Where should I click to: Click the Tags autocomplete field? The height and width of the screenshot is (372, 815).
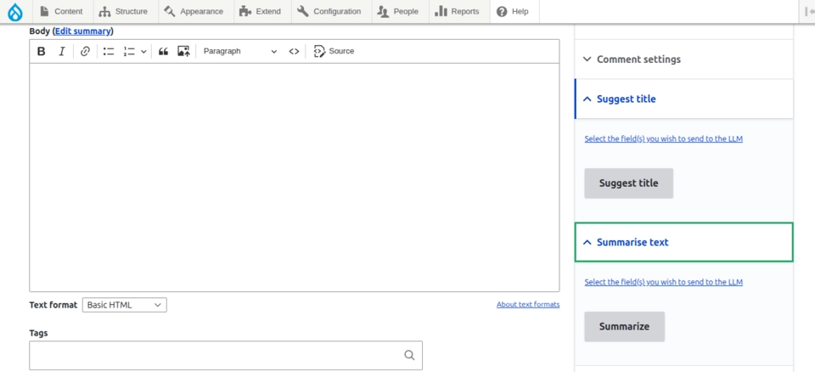click(226, 355)
